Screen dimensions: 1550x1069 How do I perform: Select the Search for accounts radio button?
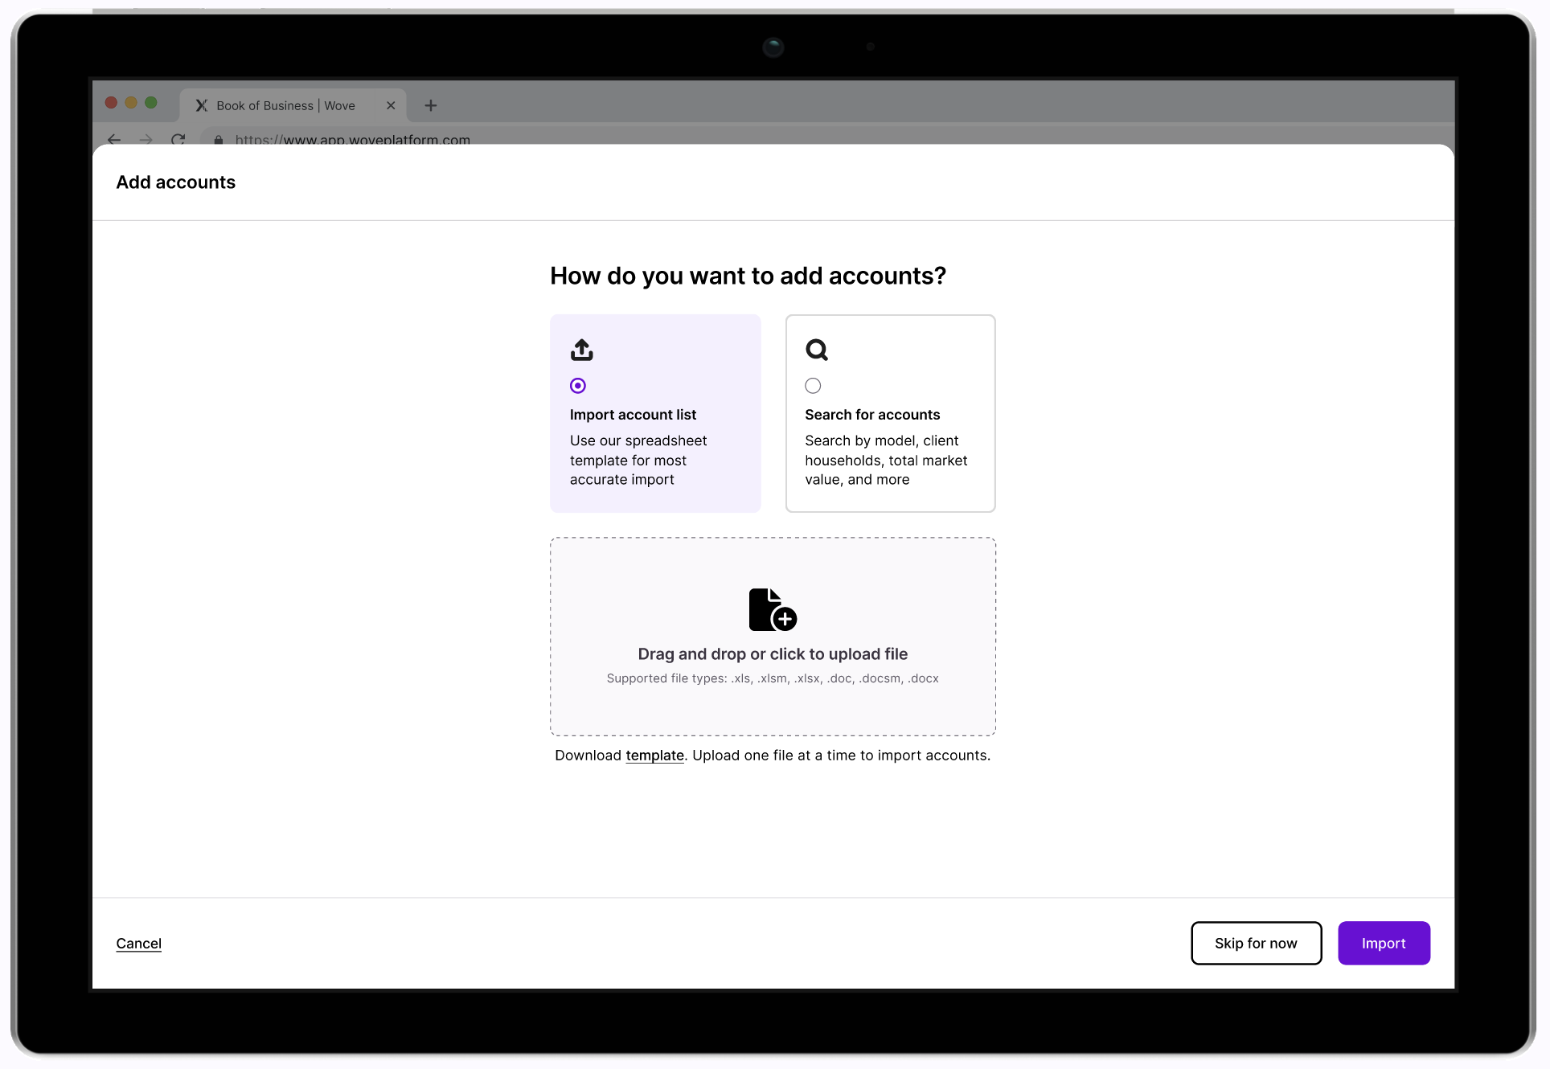tap(813, 386)
